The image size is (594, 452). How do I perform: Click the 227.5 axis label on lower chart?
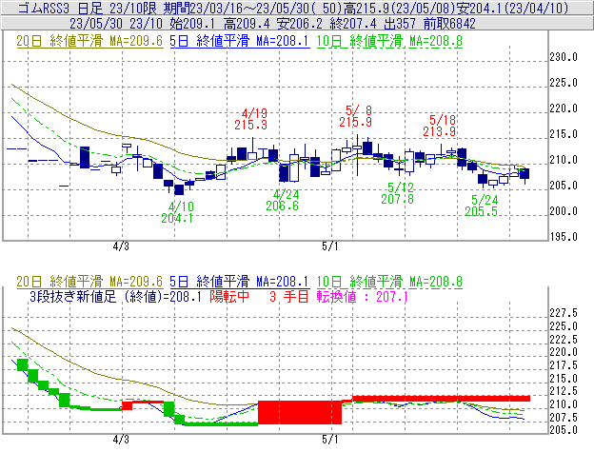(564, 313)
